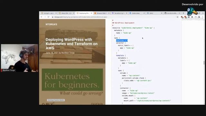Screen dimensions: 206x116
Task: Switch to the Terraform tab
Action: (x=119, y=13)
